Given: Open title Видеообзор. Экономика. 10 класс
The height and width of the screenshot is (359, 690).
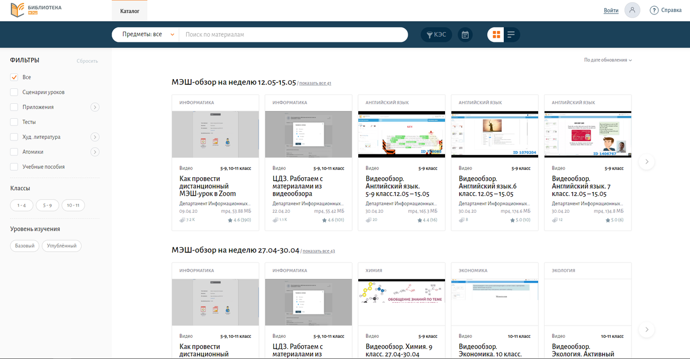Looking at the screenshot, I should click(x=490, y=350).
